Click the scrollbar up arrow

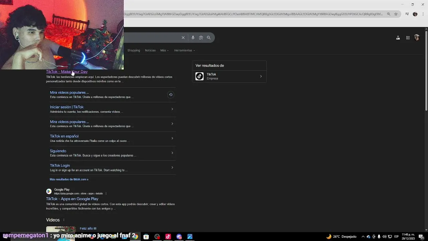tap(426, 29)
